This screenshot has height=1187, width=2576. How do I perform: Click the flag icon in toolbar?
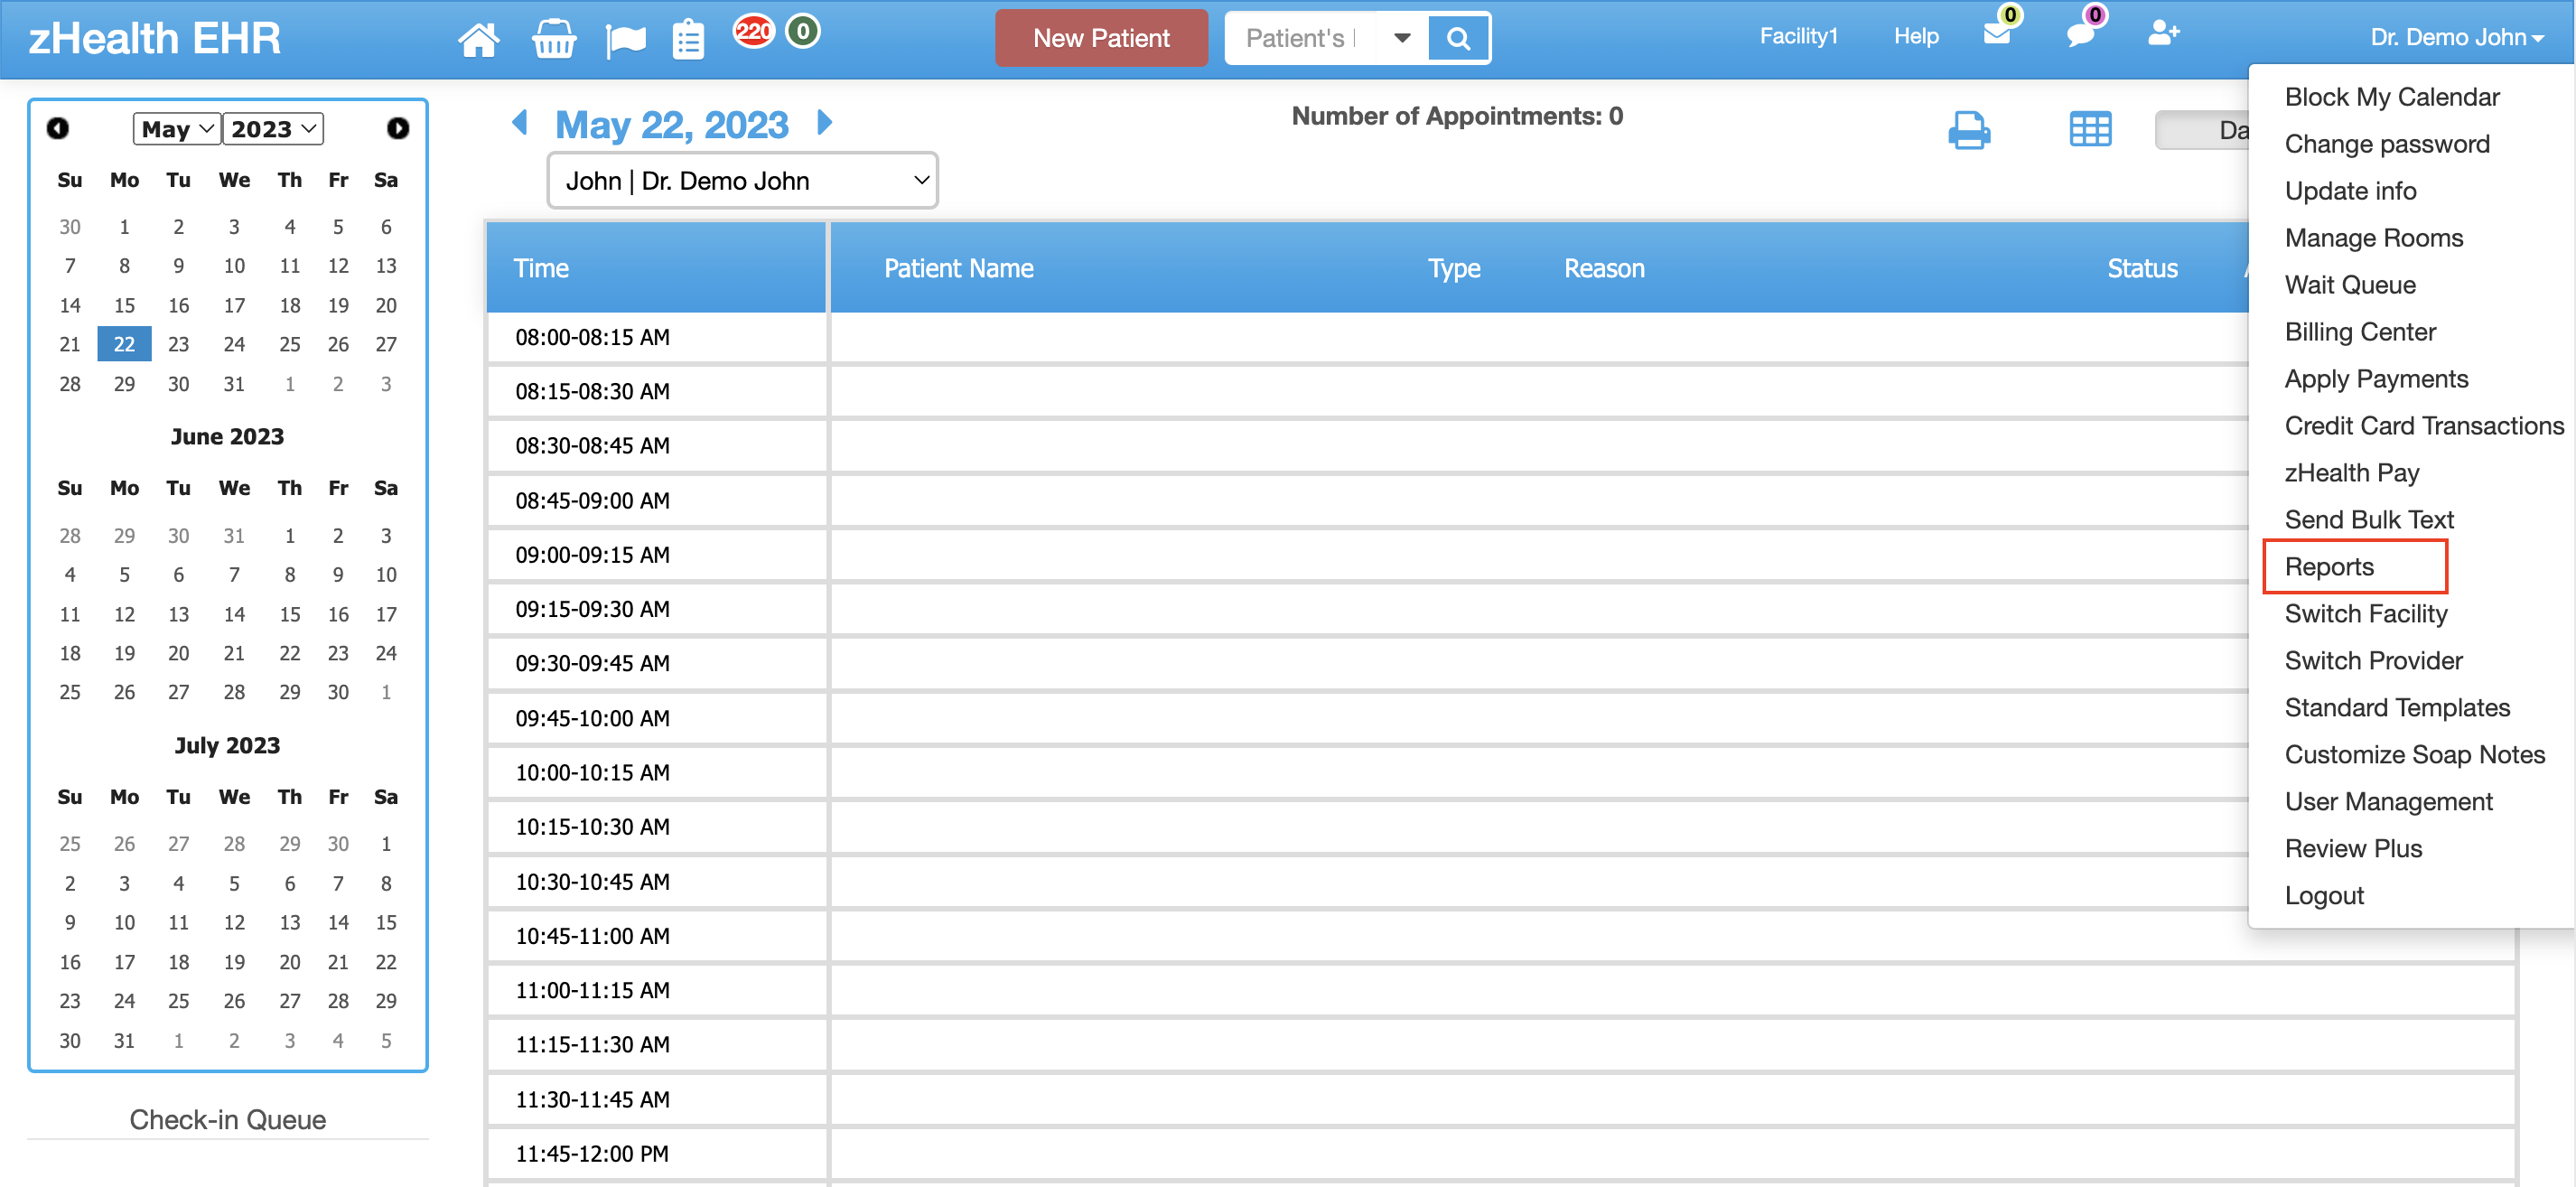pyautogui.click(x=626, y=40)
